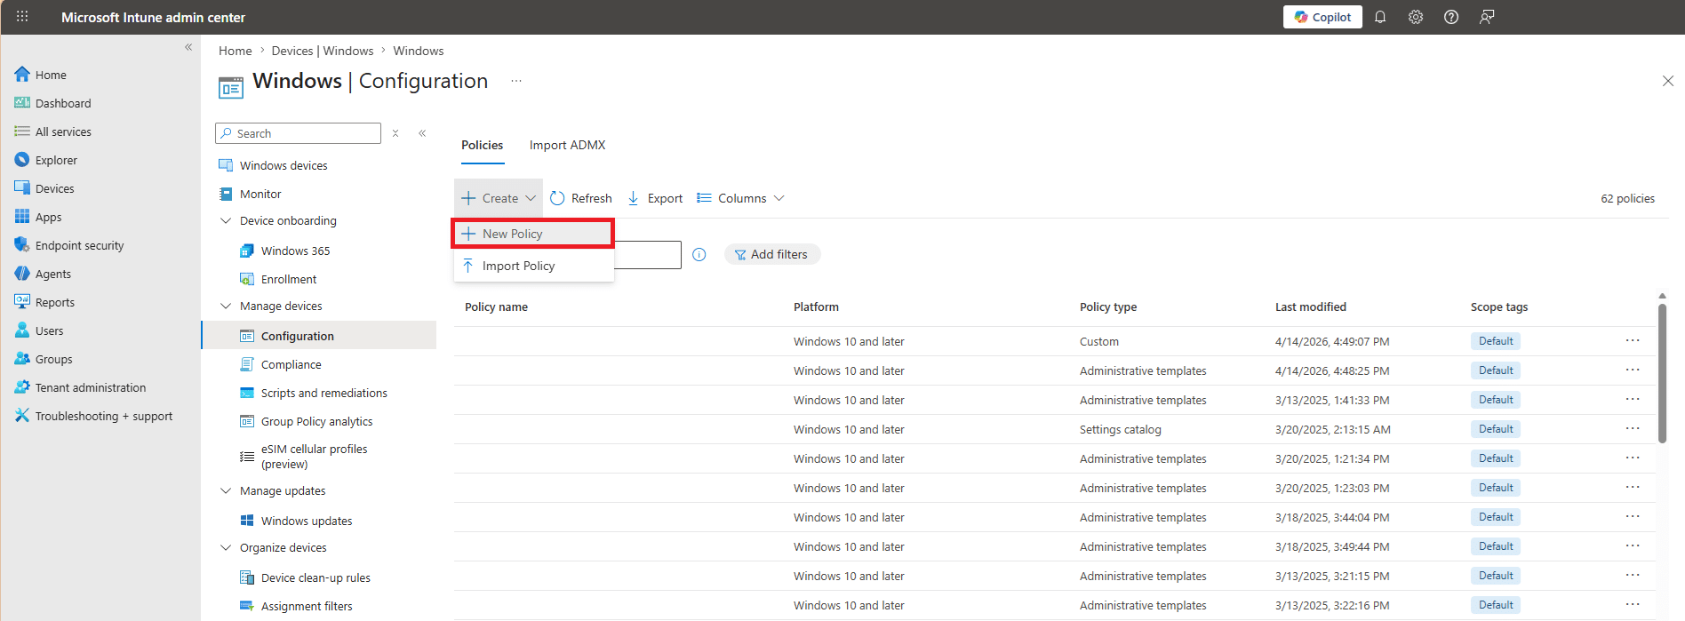Click the help question mark icon
1685x621 pixels.
coord(1451,17)
